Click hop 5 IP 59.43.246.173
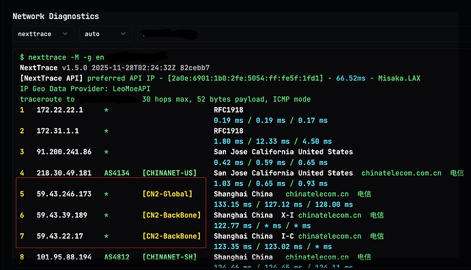Screen dimensions: 471x270 pyautogui.click(x=64, y=194)
